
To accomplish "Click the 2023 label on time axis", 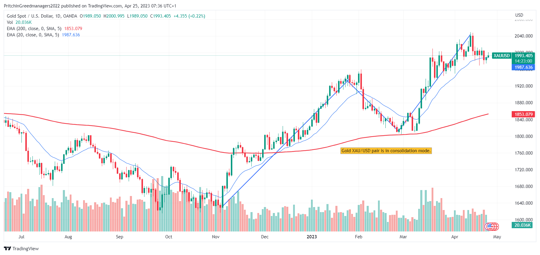I will click(312, 237).
